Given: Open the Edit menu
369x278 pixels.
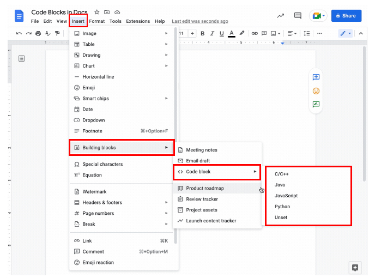Looking at the screenshot, I should click(47, 21).
